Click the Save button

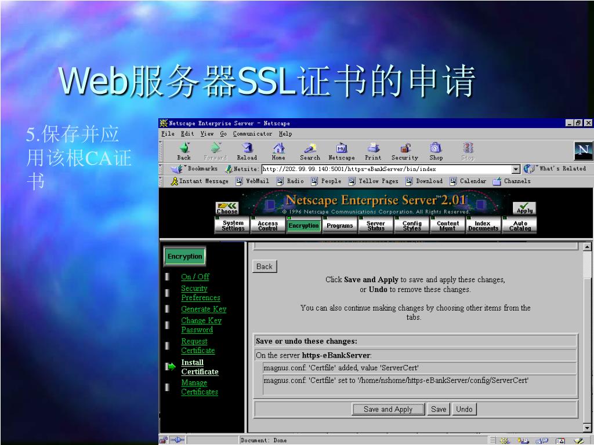click(439, 409)
